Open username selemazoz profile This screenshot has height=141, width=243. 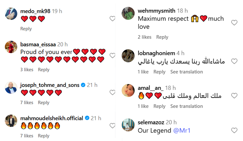point(151,122)
